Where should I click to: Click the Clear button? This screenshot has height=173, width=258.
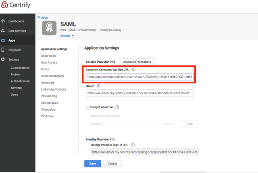189,124
